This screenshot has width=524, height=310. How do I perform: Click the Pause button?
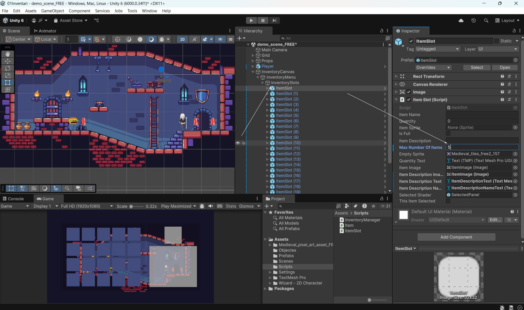(x=263, y=21)
